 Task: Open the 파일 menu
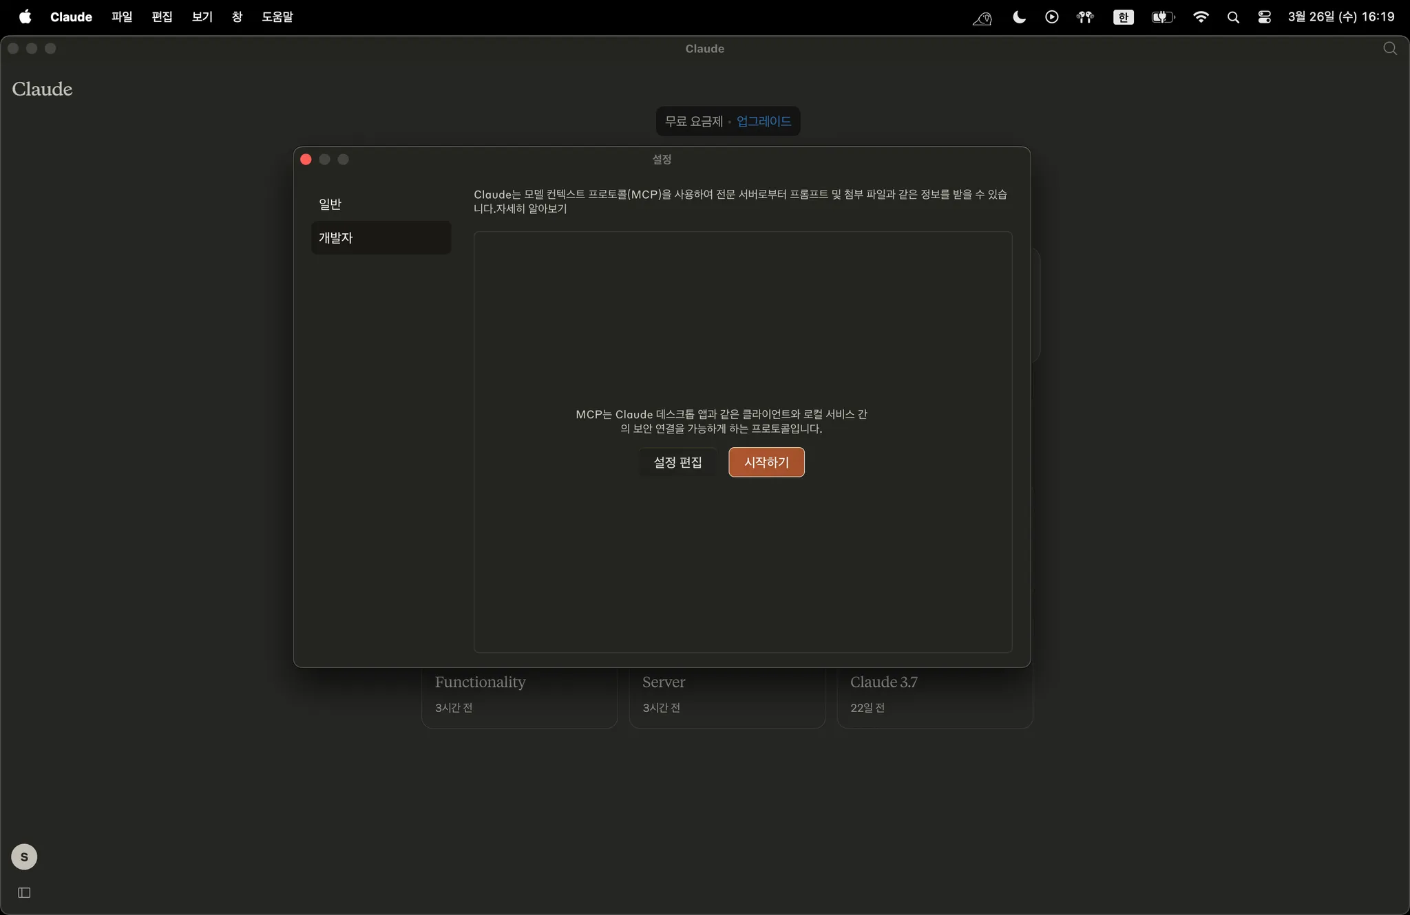(122, 17)
